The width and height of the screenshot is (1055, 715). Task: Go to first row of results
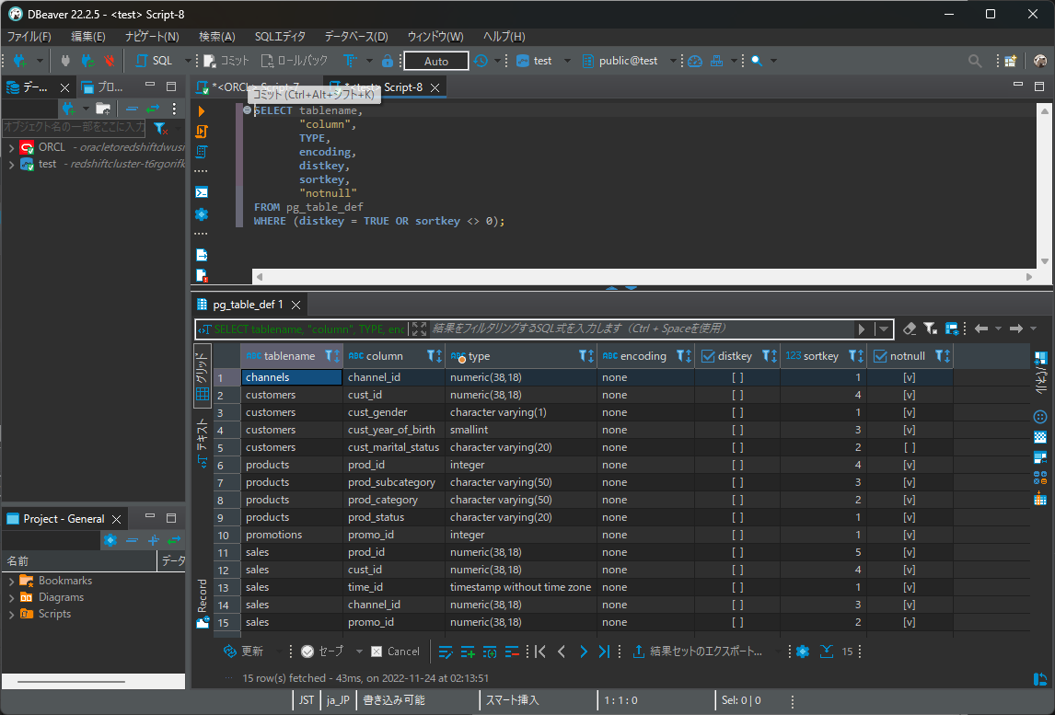point(539,652)
